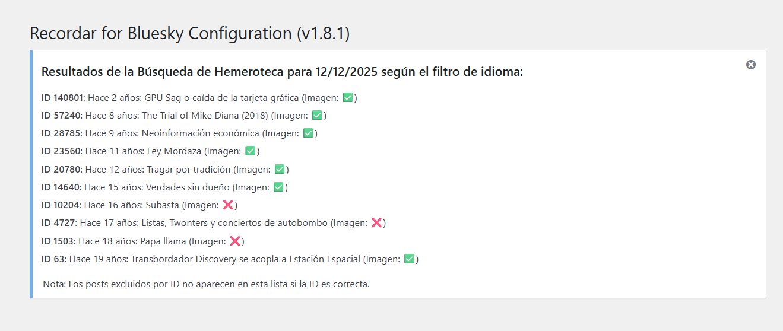Click the ID 4727 label
Screen dimensions: 783x331
coord(57,223)
